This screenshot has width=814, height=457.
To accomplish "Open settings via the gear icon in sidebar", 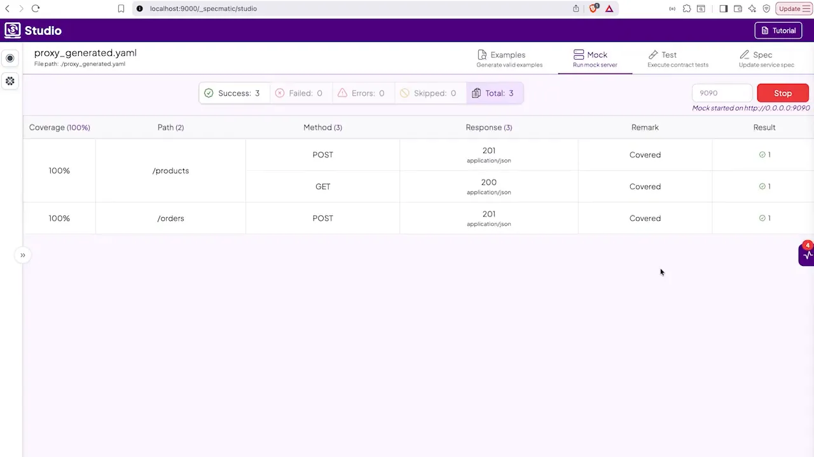I will 10,81.
